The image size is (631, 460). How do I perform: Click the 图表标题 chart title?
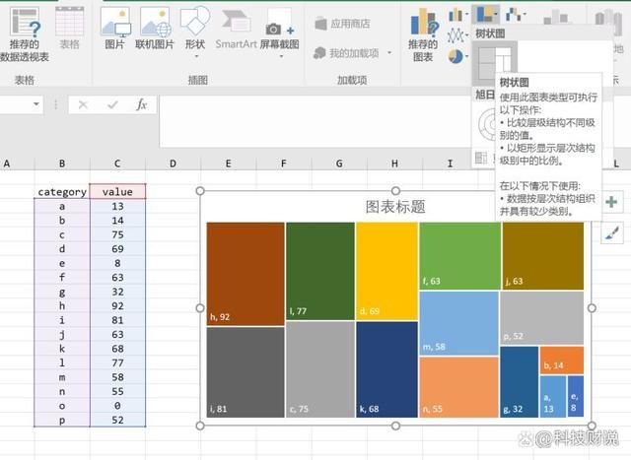pyautogui.click(x=395, y=207)
